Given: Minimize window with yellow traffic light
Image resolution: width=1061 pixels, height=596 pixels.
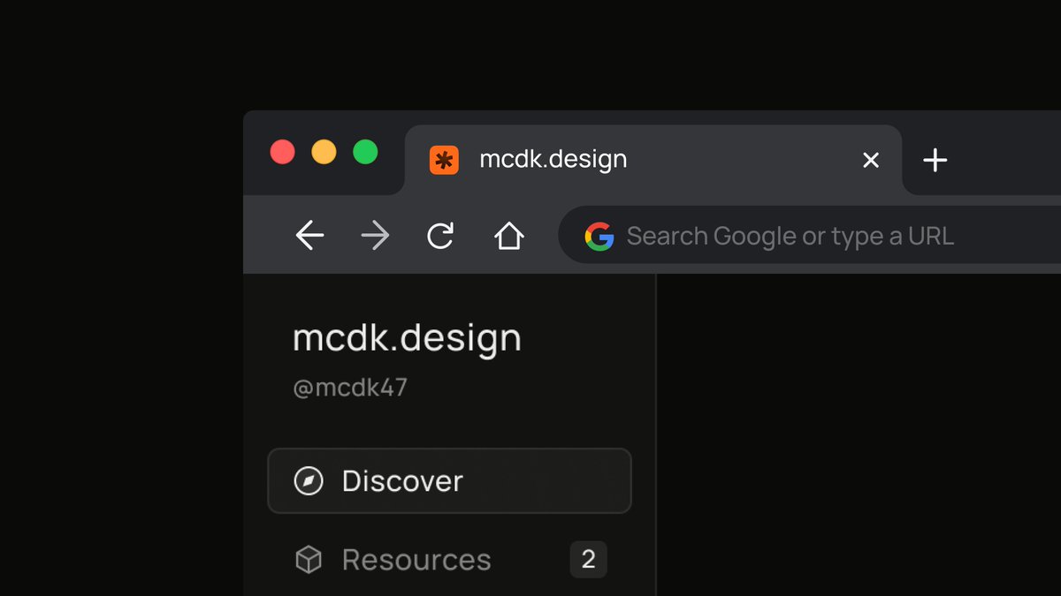Looking at the screenshot, I should (x=324, y=152).
